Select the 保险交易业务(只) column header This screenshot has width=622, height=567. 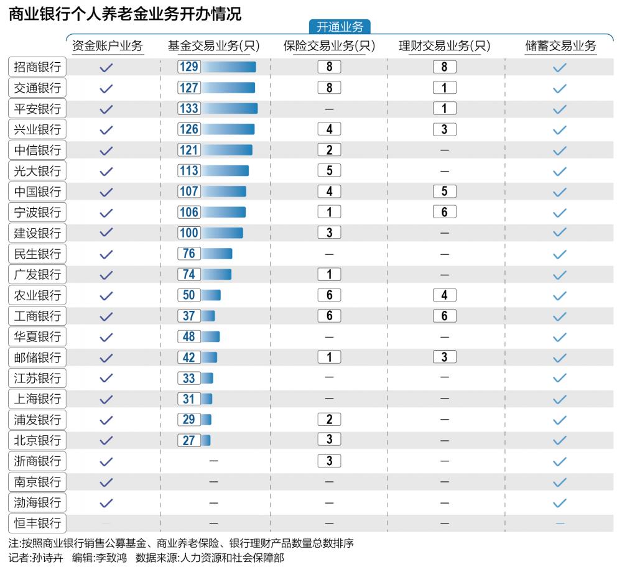[329, 46]
